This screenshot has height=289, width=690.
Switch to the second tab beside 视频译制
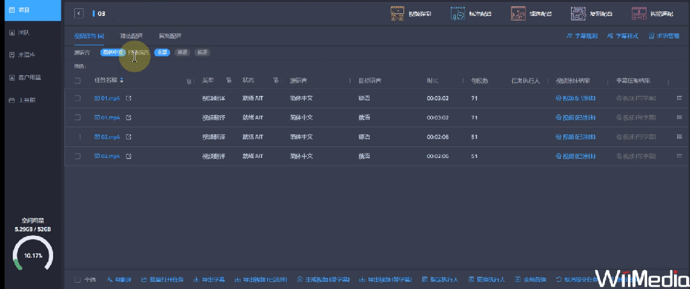click(132, 36)
